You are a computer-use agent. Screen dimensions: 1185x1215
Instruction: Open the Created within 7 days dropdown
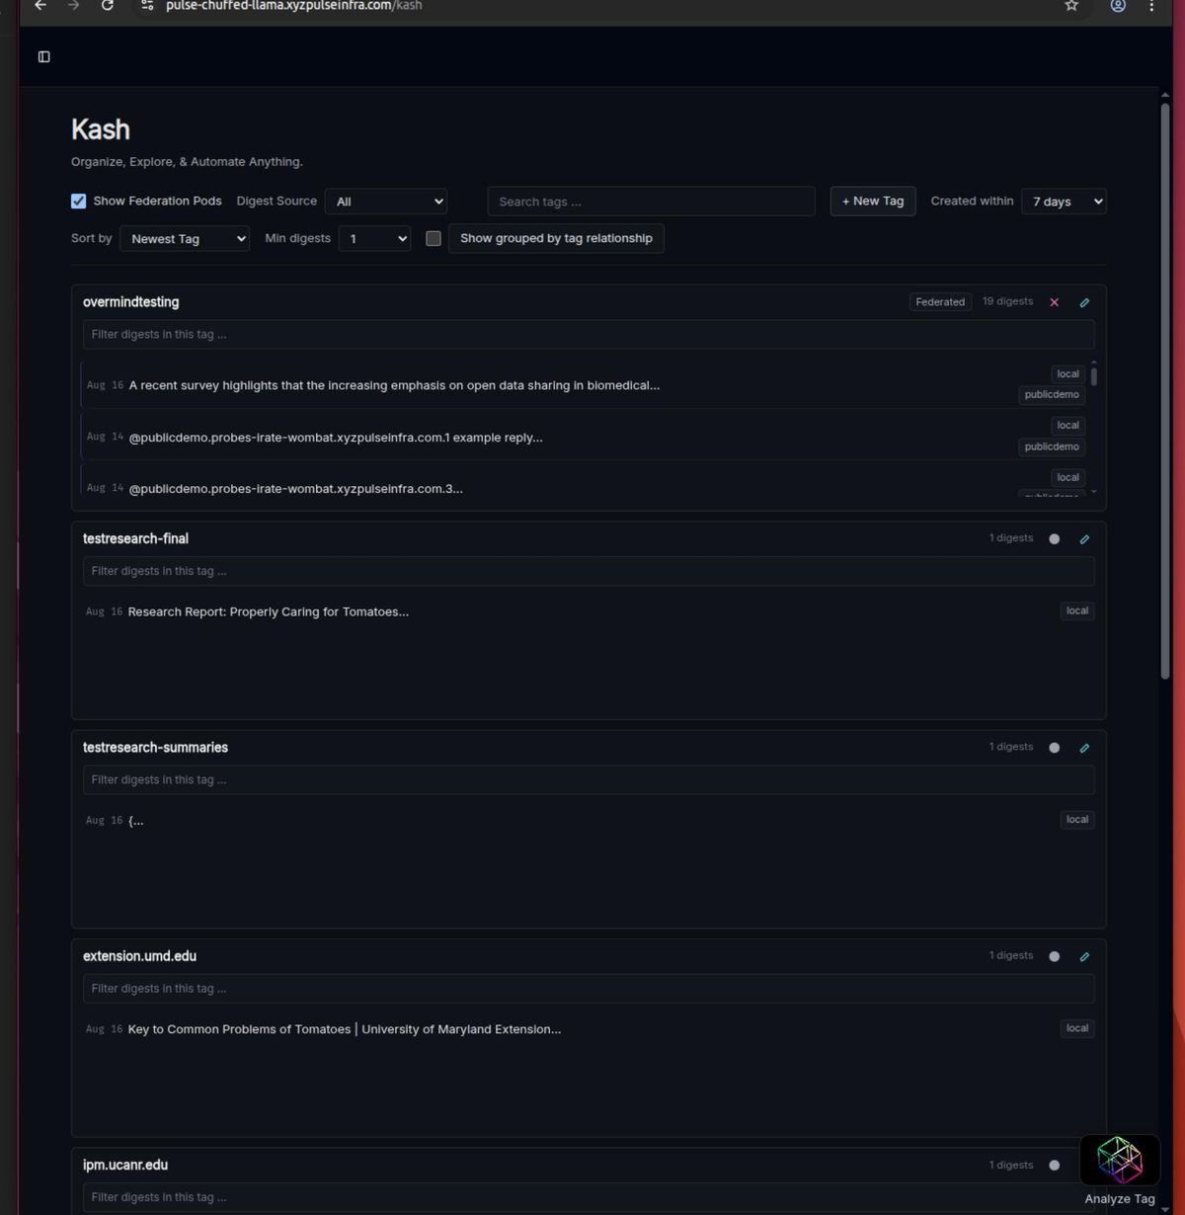pyautogui.click(x=1064, y=201)
